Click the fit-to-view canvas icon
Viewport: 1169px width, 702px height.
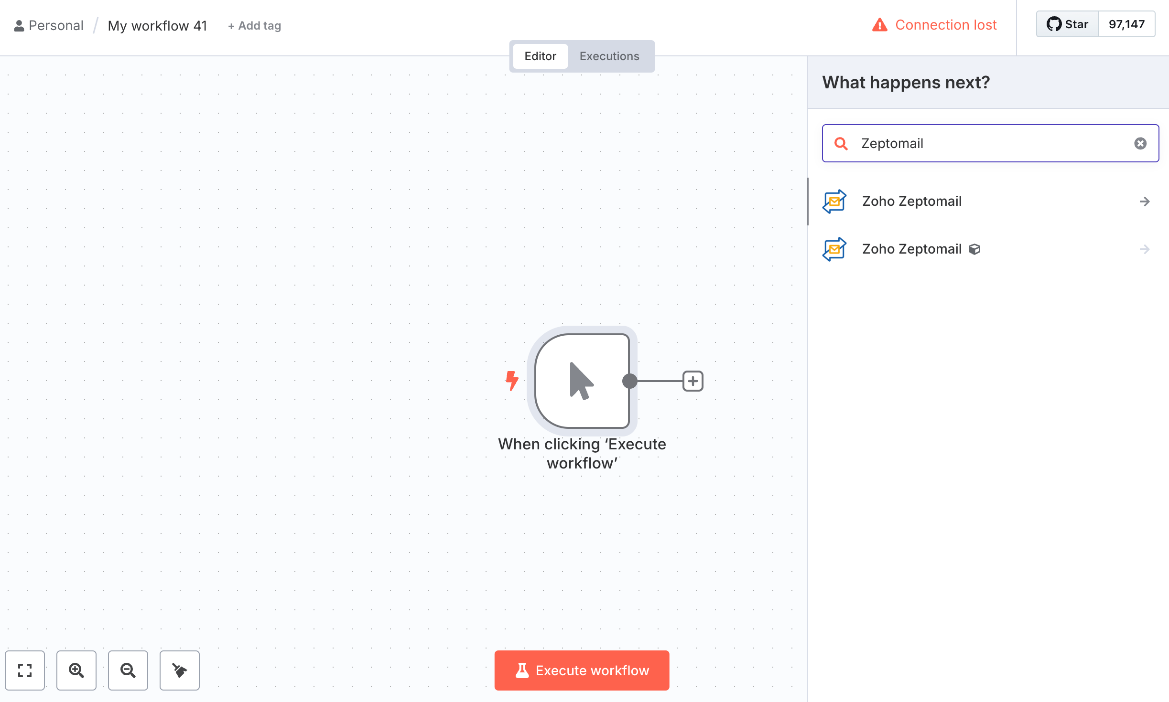point(25,670)
